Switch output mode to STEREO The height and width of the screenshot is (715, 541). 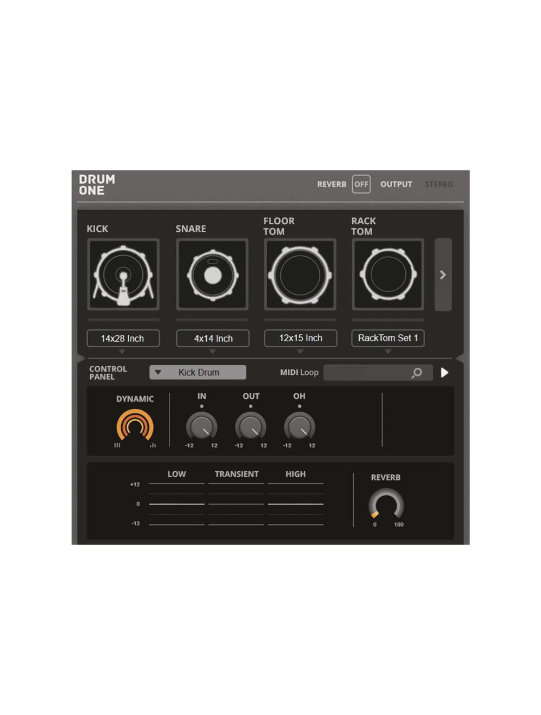[439, 184]
